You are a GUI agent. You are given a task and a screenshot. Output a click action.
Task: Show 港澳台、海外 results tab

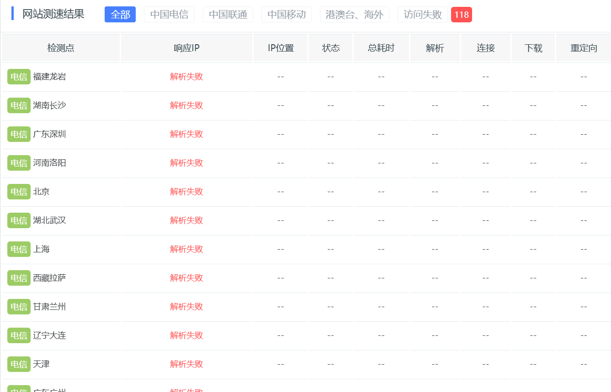coord(355,15)
